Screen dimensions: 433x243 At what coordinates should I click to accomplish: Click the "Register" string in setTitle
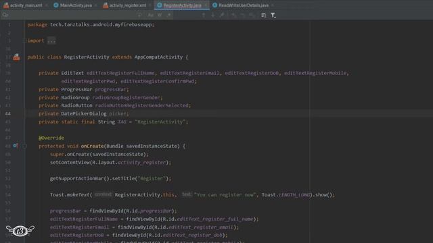pos(152,178)
